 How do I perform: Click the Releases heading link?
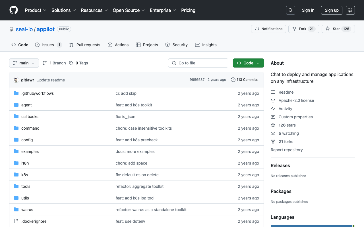280,165
